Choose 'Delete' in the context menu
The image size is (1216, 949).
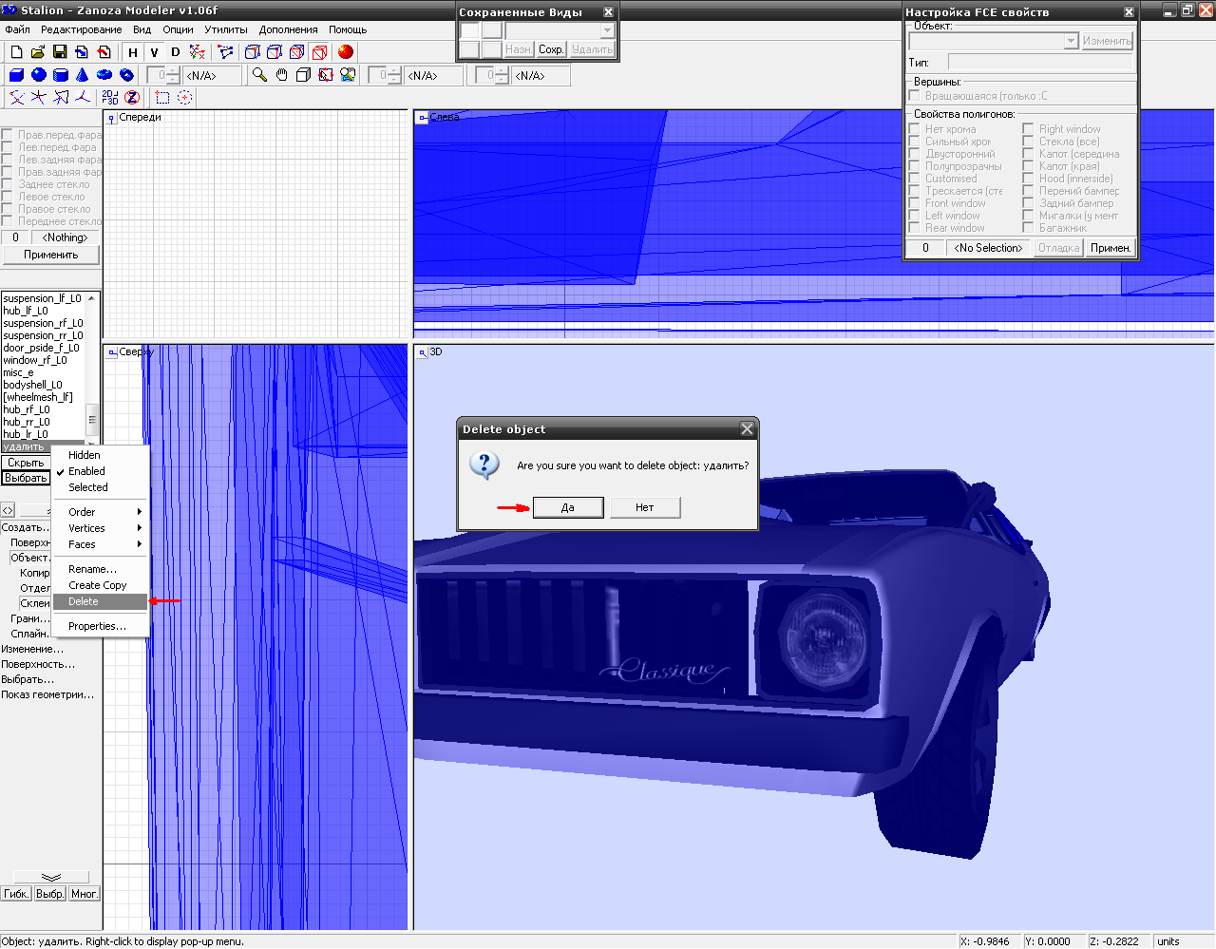(84, 601)
